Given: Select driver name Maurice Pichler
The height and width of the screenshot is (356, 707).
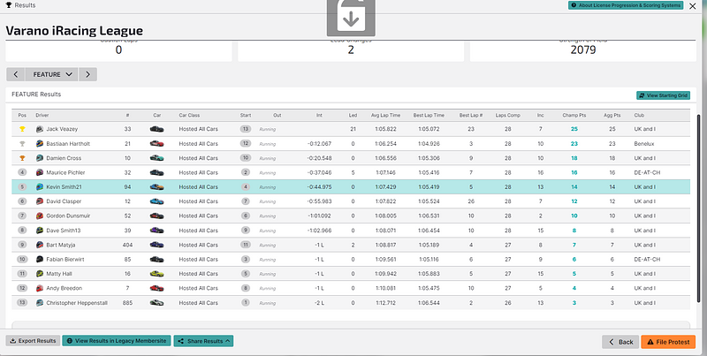Looking at the screenshot, I should [x=65, y=172].
